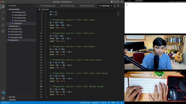This screenshot has height=104, width=186.
Task: Click line number 15 in gutter
Action: click(x=41, y=47)
